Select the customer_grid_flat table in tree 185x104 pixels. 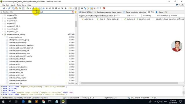pos(15,83)
